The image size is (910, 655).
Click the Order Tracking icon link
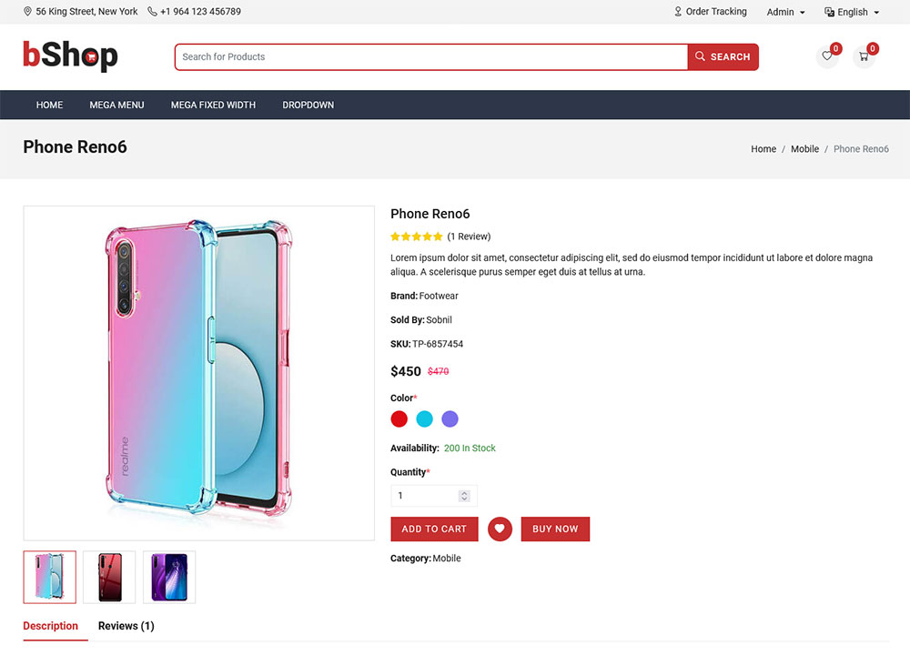click(678, 12)
